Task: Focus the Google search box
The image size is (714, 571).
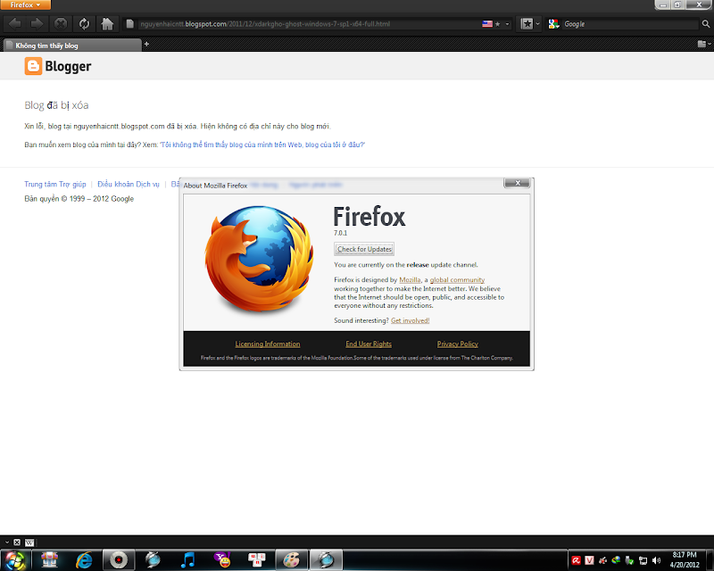Action: pos(630,24)
